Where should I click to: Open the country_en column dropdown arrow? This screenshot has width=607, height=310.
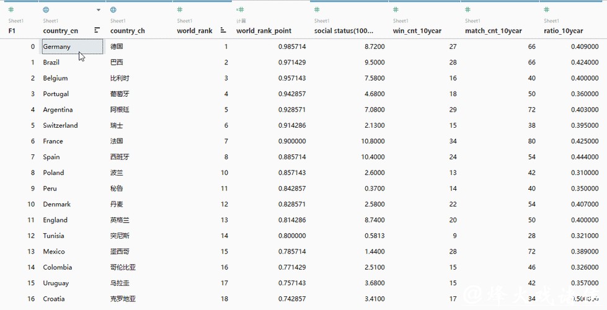point(98,11)
